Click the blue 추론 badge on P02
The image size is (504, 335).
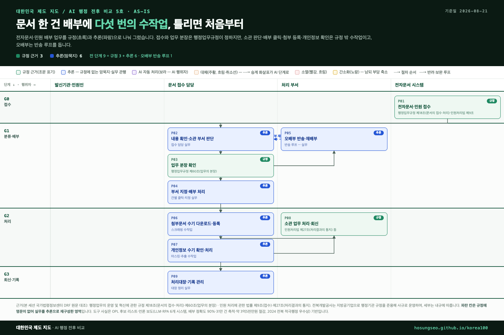click(x=265, y=133)
